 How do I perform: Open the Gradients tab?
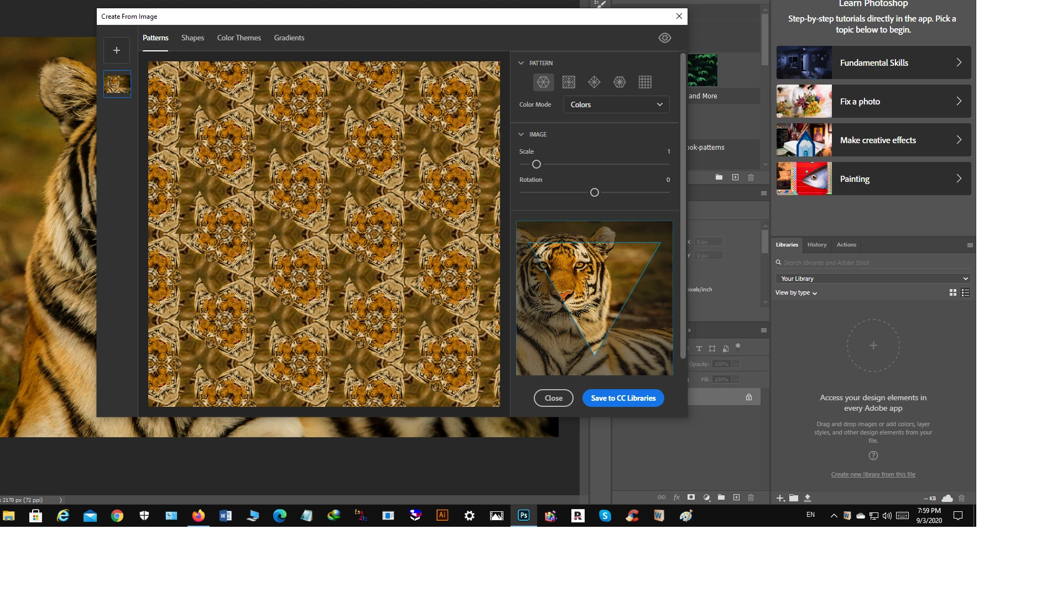coord(289,38)
